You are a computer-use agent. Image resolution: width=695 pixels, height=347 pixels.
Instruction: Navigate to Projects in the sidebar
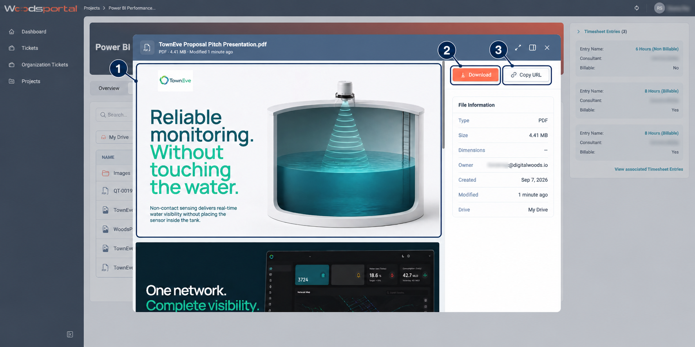pos(31,81)
